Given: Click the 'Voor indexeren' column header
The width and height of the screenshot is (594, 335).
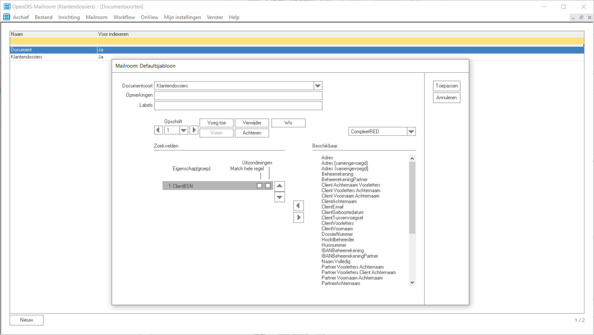Looking at the screenshot, I should pyautogui.click(x=341, y=34).
